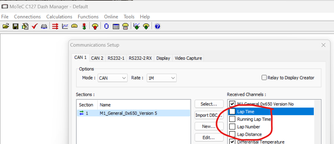
Task: Click the open book toolbar icon
Action: coord(44,27)
